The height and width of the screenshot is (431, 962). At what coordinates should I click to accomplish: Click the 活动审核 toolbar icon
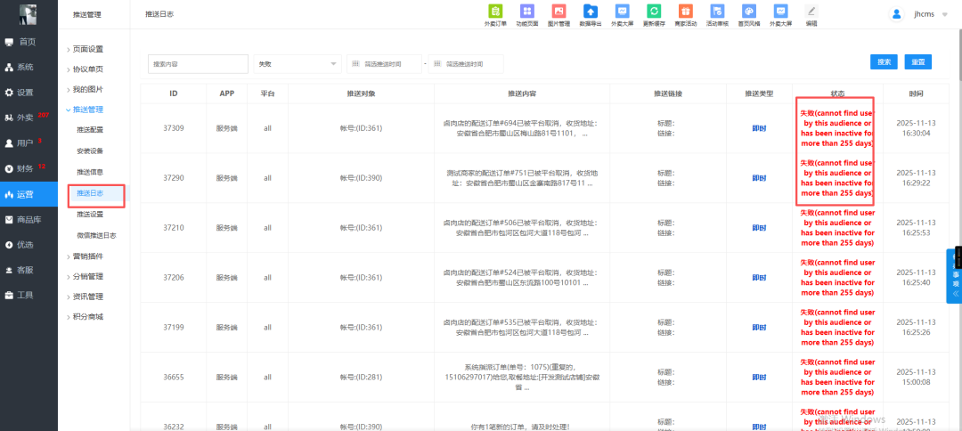coord(717,12)
